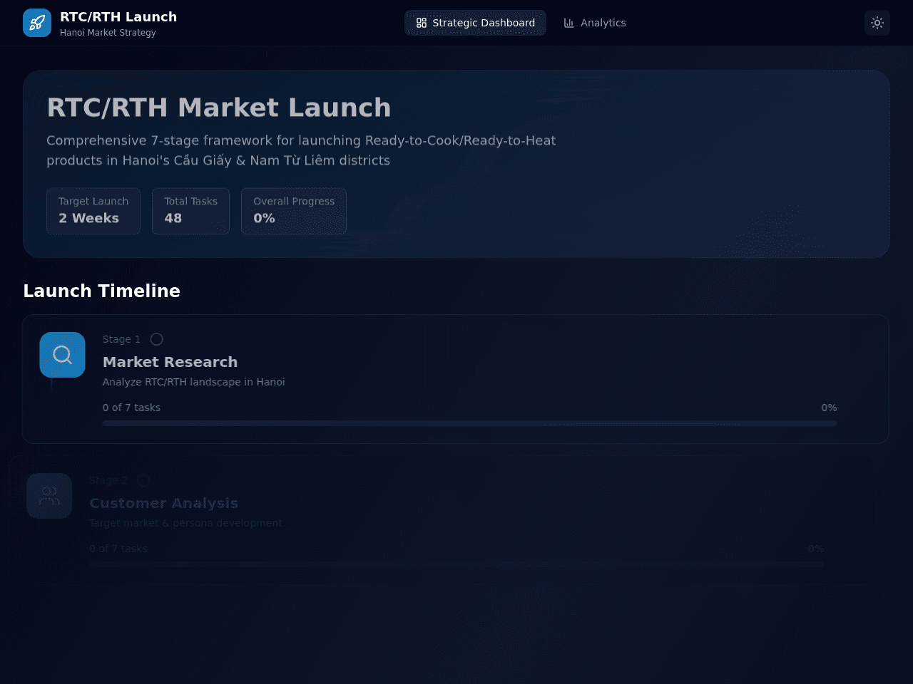Screen dimensions: 913x684
Task: Click the Market Research heading
Action: point(170,362)
